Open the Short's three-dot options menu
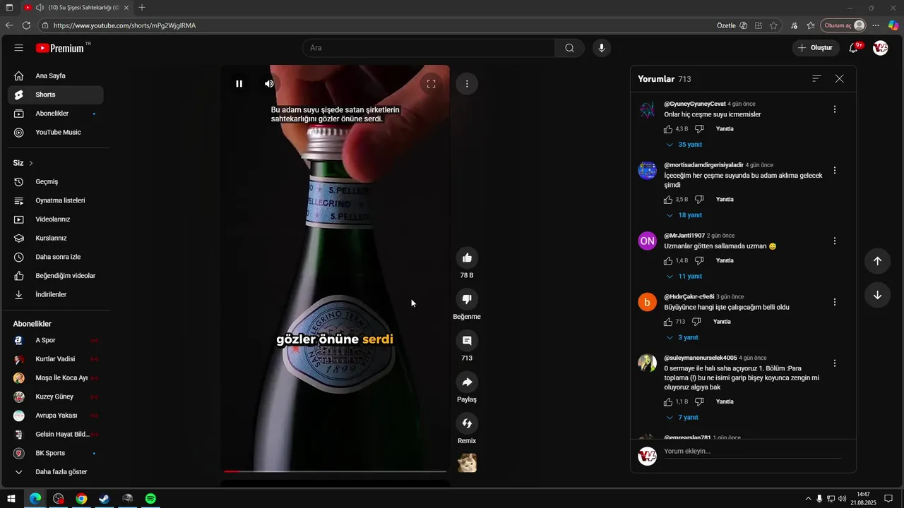The height and width of the screenshot is (508, 904). coord(467,83)
